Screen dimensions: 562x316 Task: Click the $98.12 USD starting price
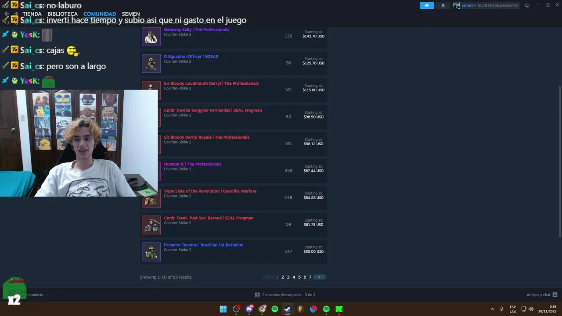pyautogui.click(x=313, y=144)
